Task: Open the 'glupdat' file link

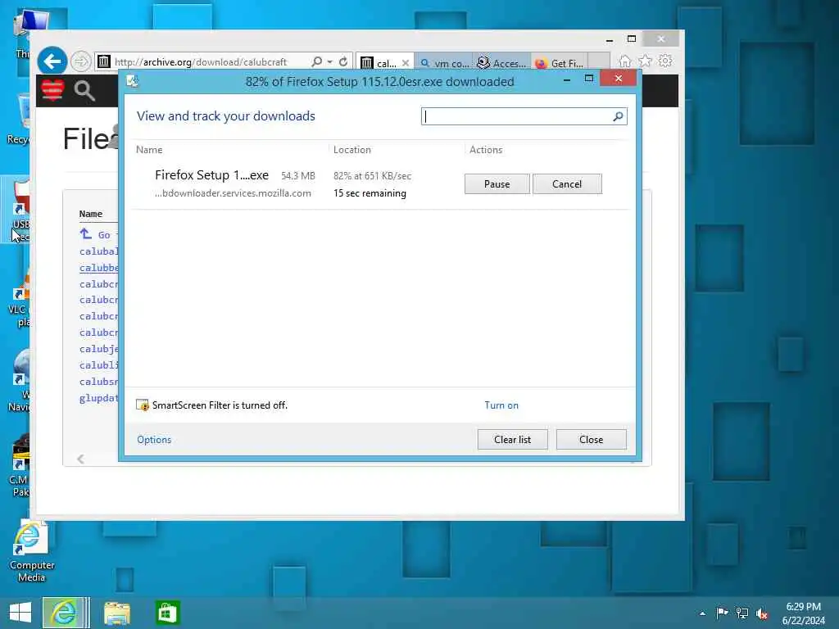Action: coord(99,398)
